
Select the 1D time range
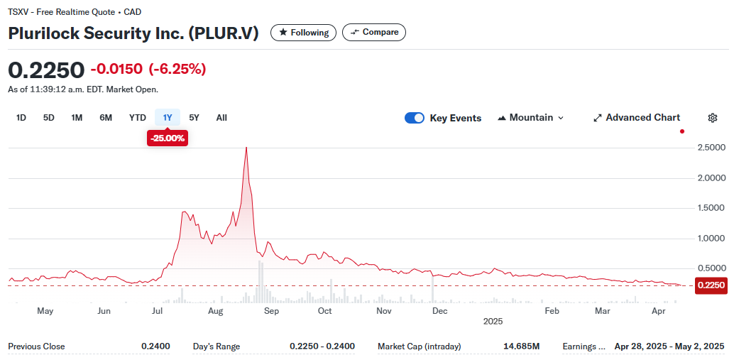click(x=21, y=118)
